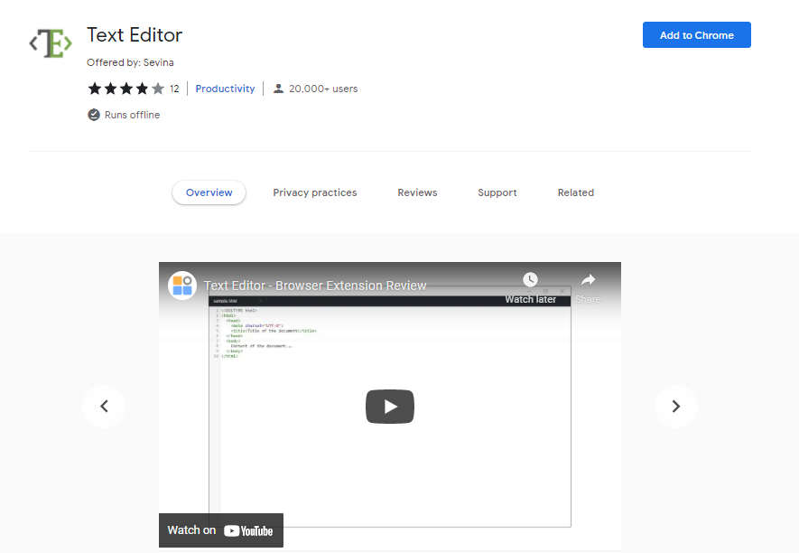
Task: Click the users count person icon
Action: [278, 89]
